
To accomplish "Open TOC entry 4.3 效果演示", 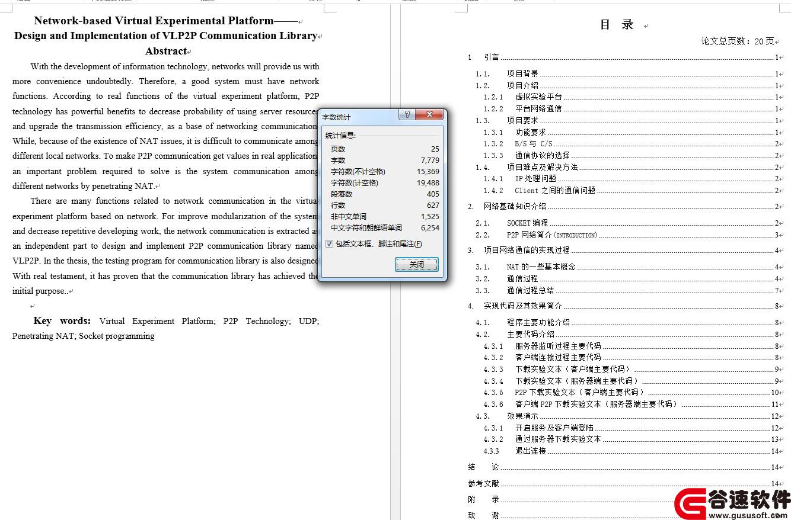I will pyautogui.click(x=627, y=416).
